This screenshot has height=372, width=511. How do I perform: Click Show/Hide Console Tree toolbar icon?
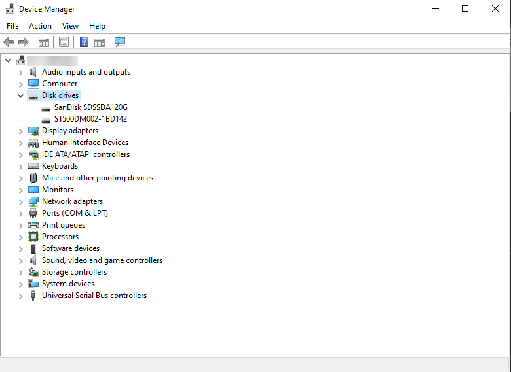click(44, 42)
